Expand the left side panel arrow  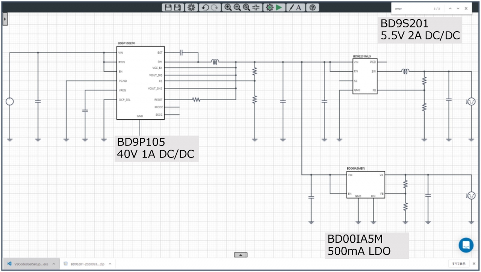(x=5, y=19)
